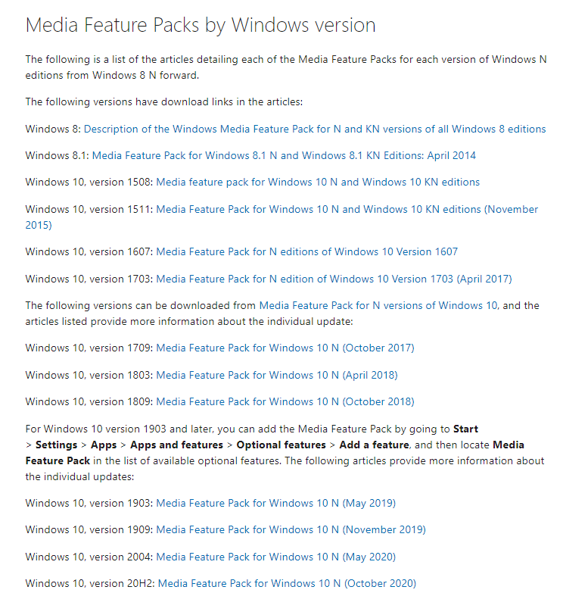Open the Windows 8 N and KN description link
The image size is (588, 593).
tap(314, 129)
